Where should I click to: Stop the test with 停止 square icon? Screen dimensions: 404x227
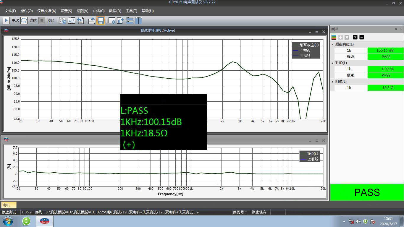(42, 20)
